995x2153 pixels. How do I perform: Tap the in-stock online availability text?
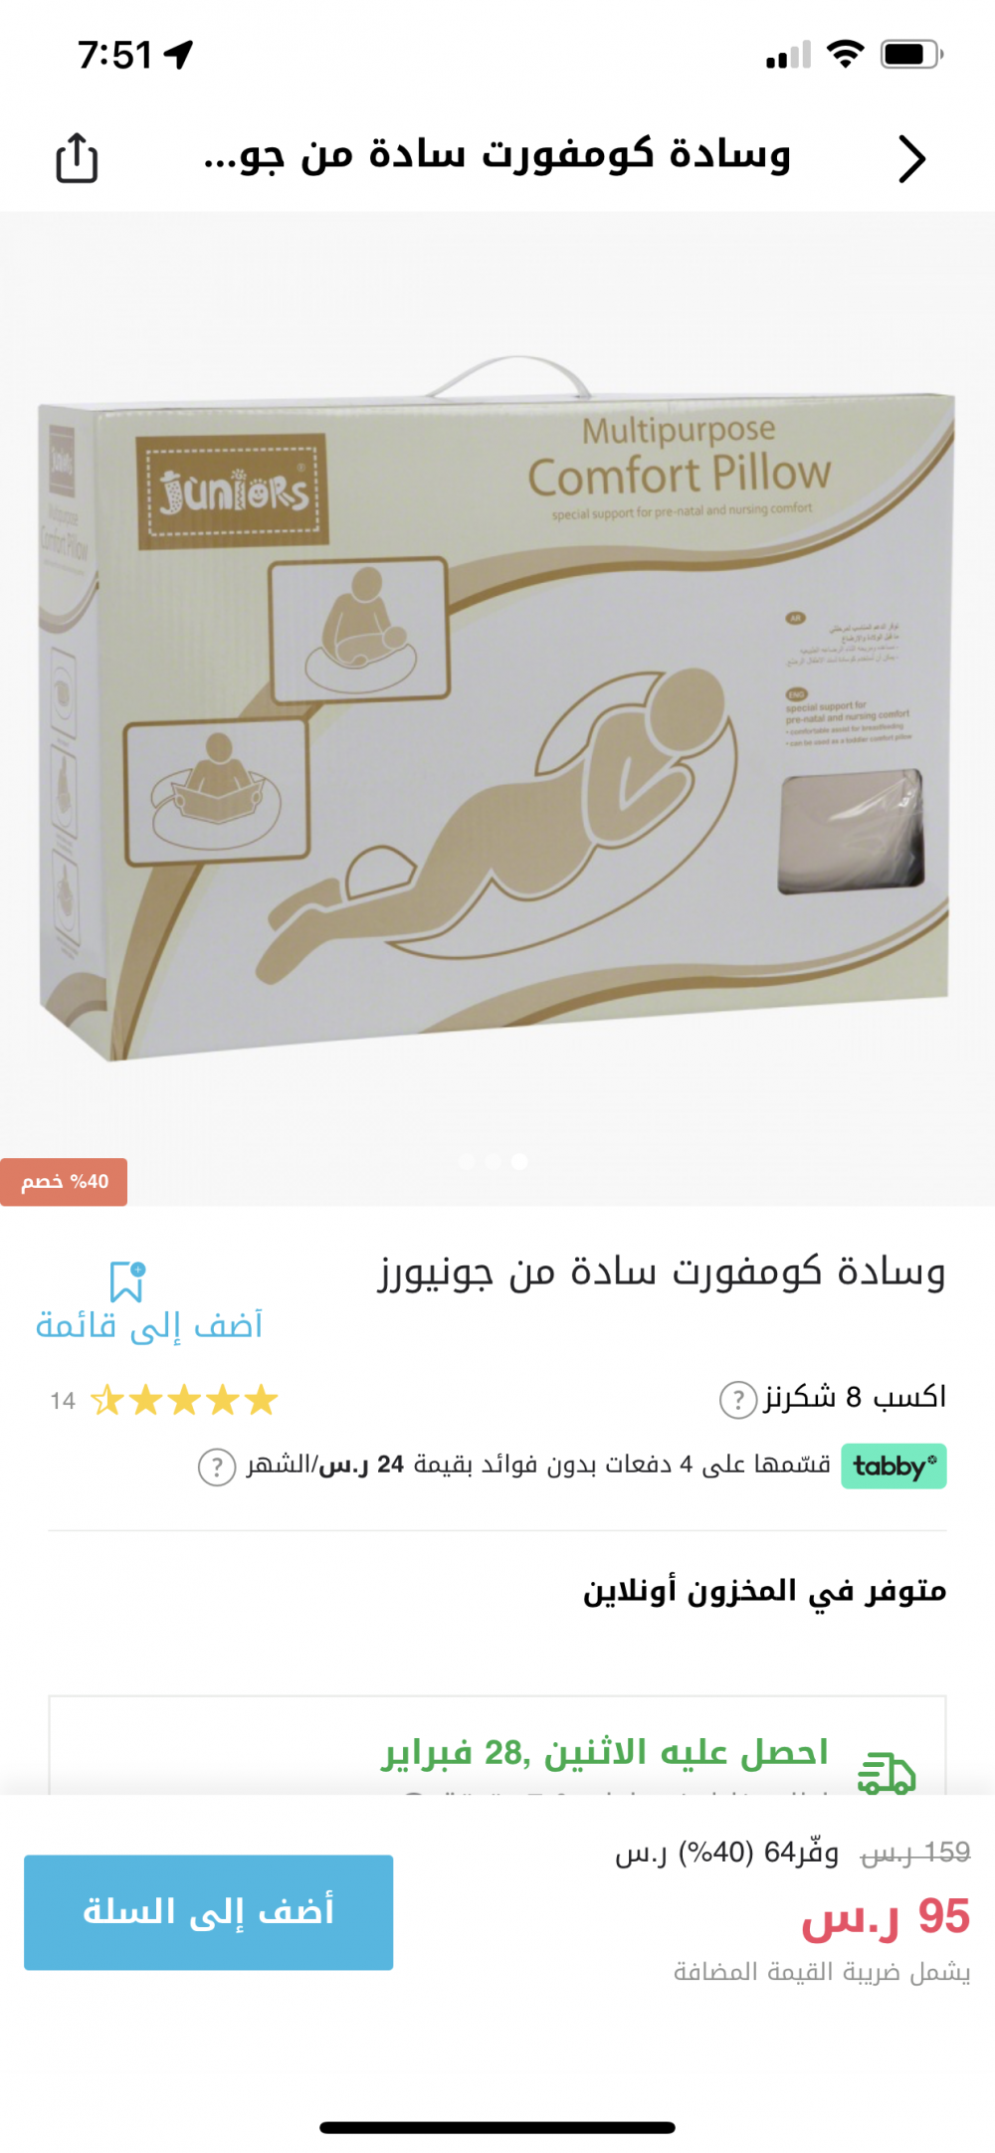764,1591
